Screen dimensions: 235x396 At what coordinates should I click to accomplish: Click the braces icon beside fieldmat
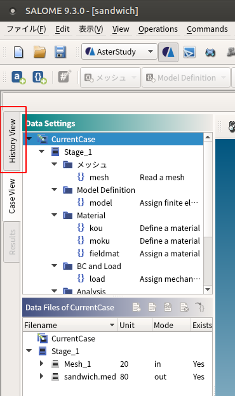pyautogui.click(x=81, y=253)
